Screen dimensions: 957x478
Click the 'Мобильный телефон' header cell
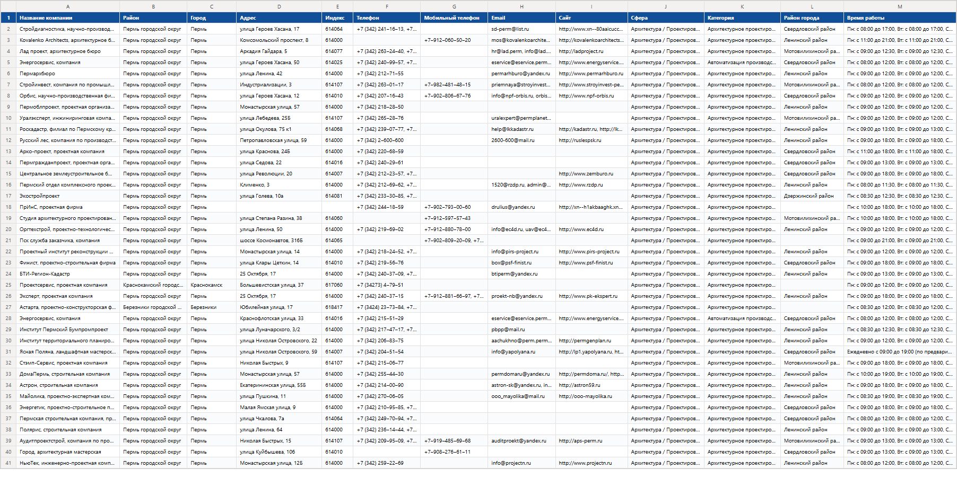(x=454, y=17)
